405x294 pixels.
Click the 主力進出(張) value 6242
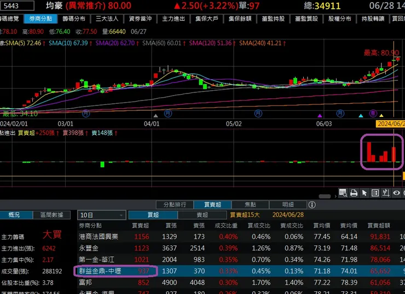pyautogui.click(x=49, y=248)
